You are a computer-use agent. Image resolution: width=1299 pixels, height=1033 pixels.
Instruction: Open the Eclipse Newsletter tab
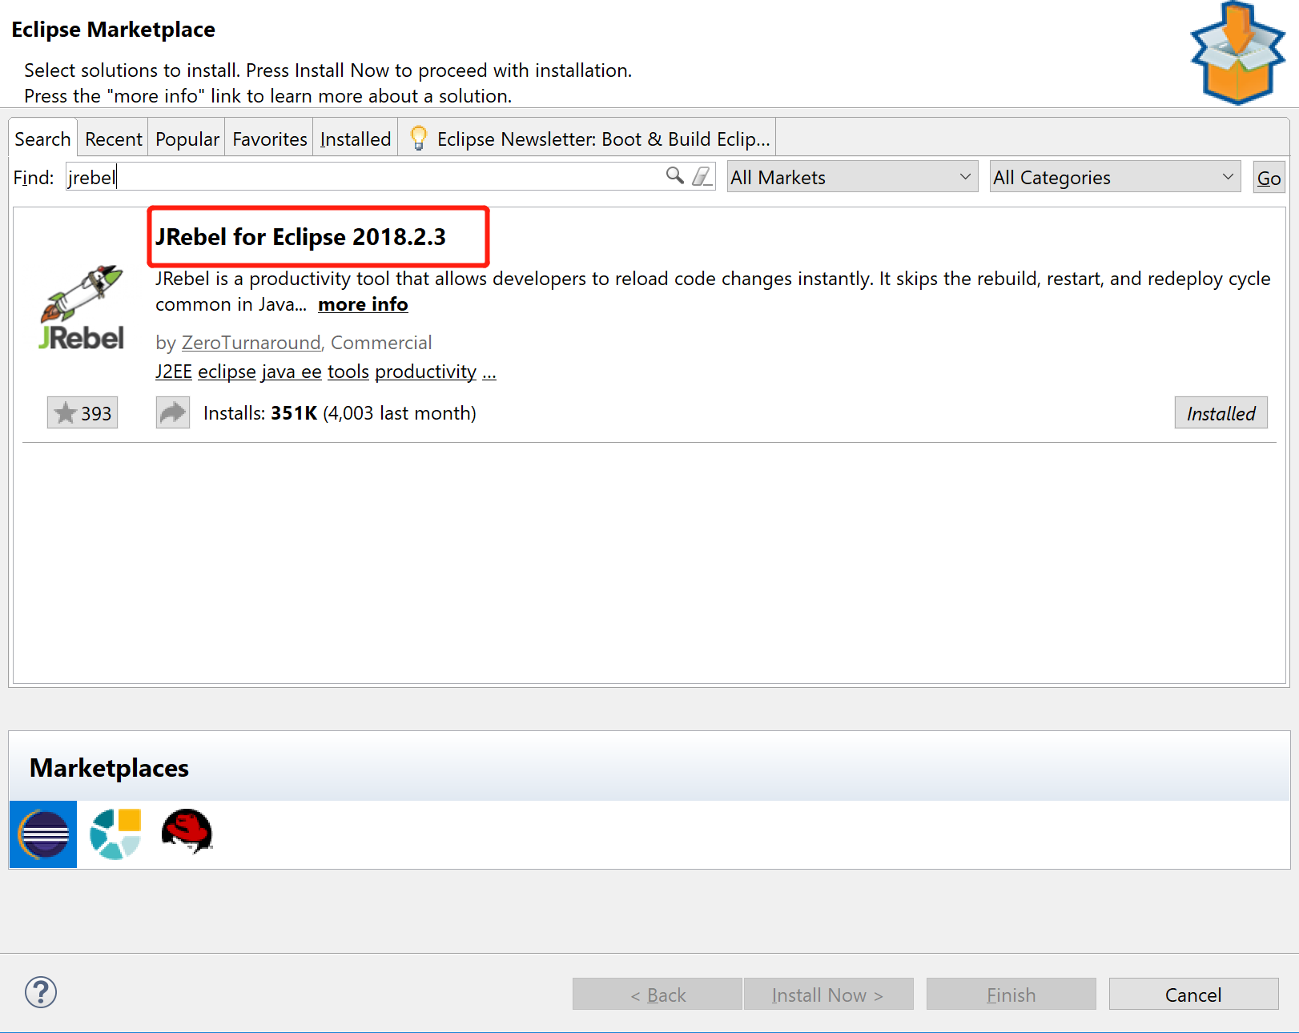[x=587, y=139]
